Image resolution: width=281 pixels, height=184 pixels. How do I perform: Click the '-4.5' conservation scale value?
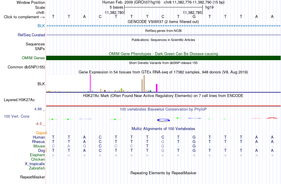pyautogui.click(x=38, y=124)
